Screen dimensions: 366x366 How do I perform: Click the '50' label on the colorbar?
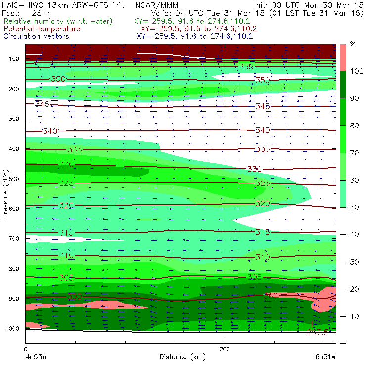point(354,208)
